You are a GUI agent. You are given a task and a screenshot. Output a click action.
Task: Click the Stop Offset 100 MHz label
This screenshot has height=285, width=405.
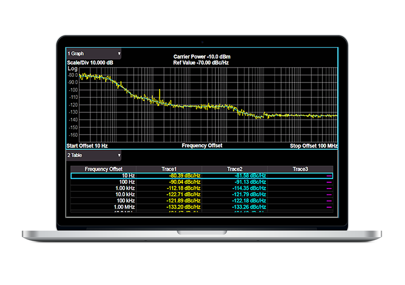pyautogui.click(x=314, y=146)
